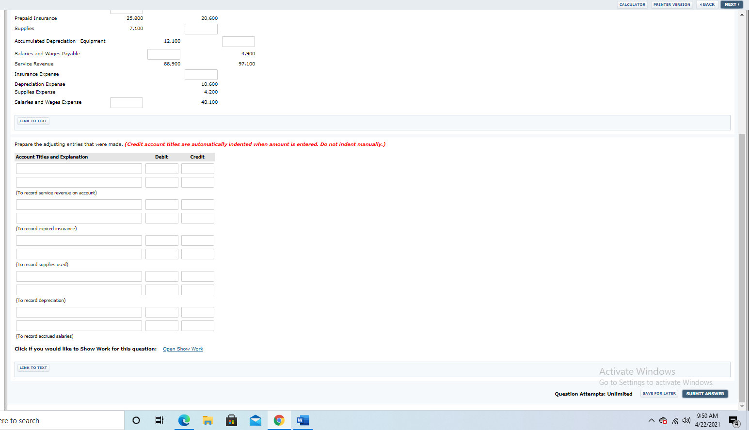Open Task View on the taskbar
Image resolution: width=749 pixels, height=430 pixels.
coord(159,420)
